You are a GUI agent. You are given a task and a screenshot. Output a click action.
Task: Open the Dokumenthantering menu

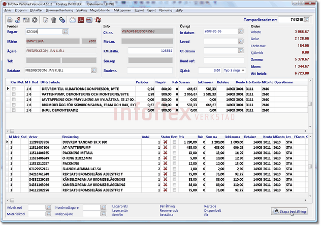(x=59, y=10)
